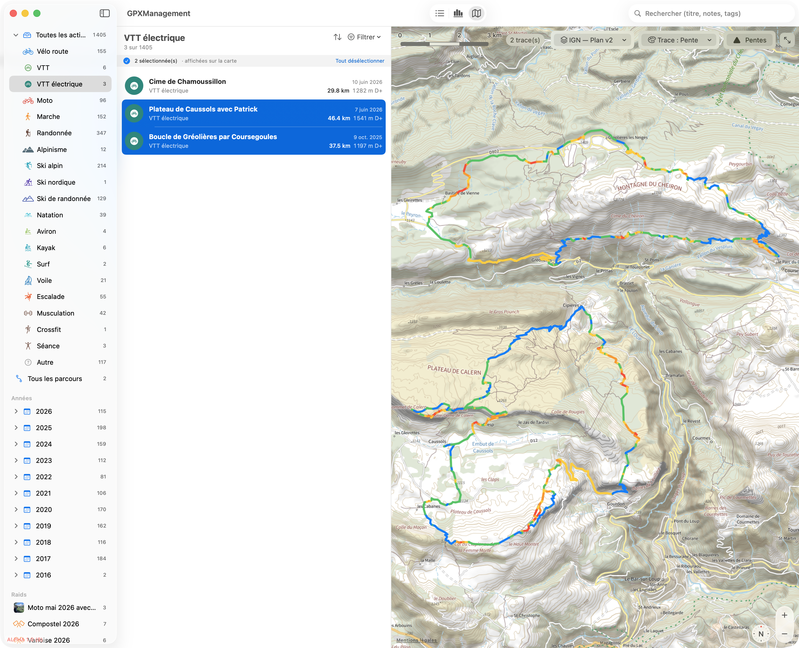Viewport: 799px width, 648px height.
Task: Click Tout désélectionner link
Action: (x=359, y=61)
